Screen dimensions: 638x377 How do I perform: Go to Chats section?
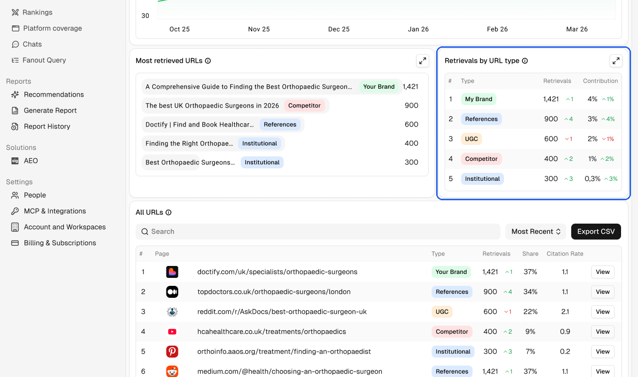[x=27, y=44]
